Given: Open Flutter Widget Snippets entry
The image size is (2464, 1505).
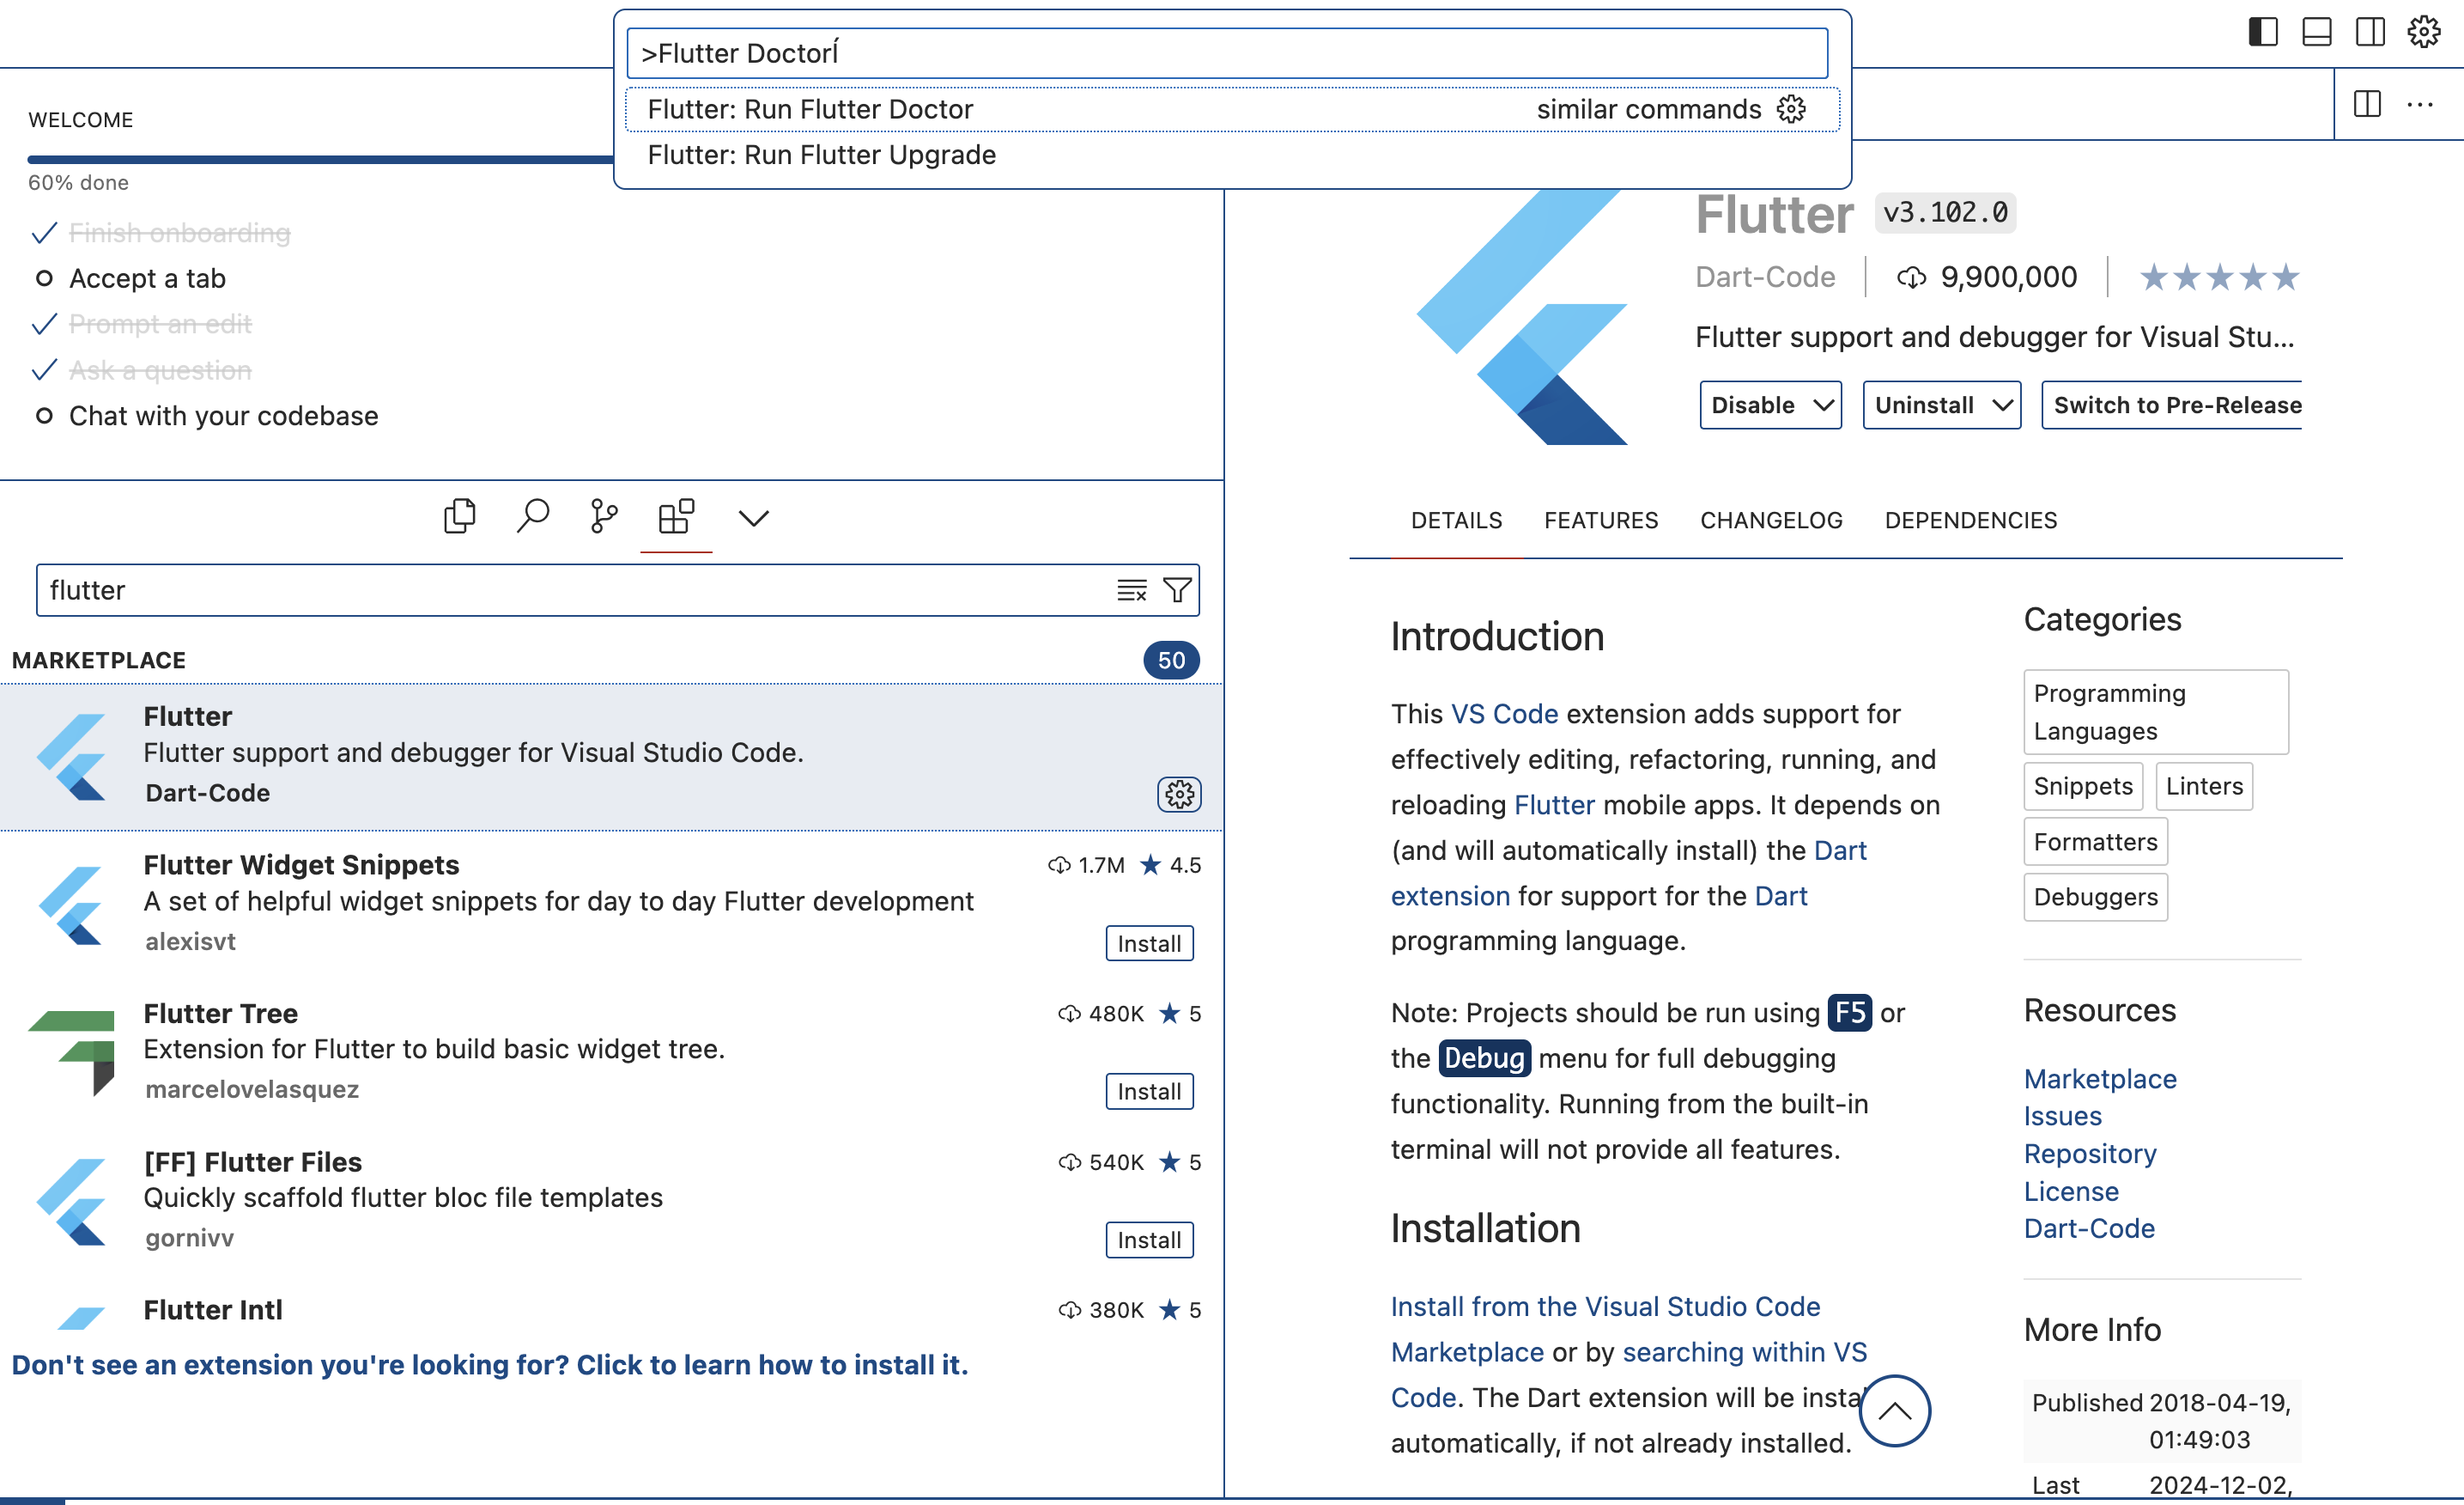Looking at the screenshot, I should pos(611,904).
